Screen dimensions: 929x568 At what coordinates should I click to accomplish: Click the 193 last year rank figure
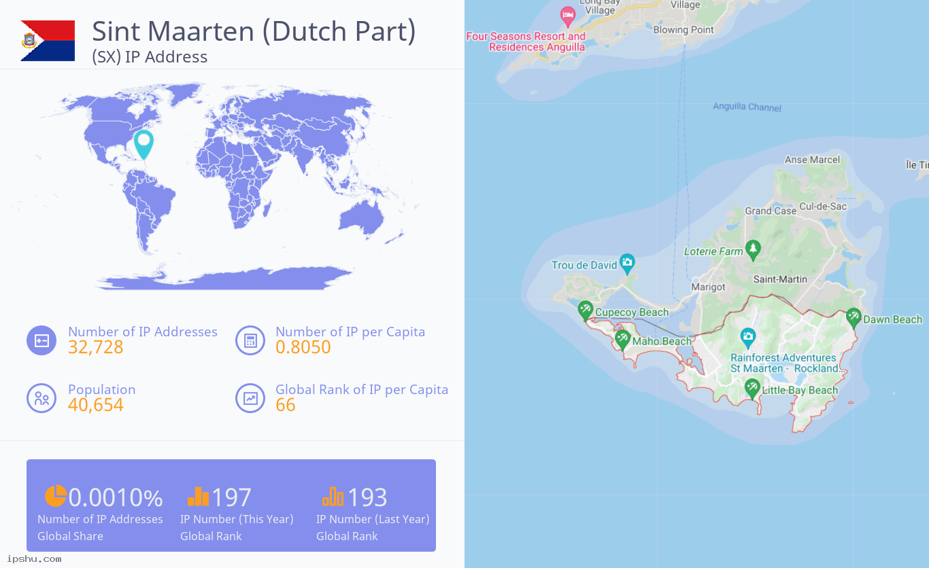pyautogui.click(x=367, y=498)
